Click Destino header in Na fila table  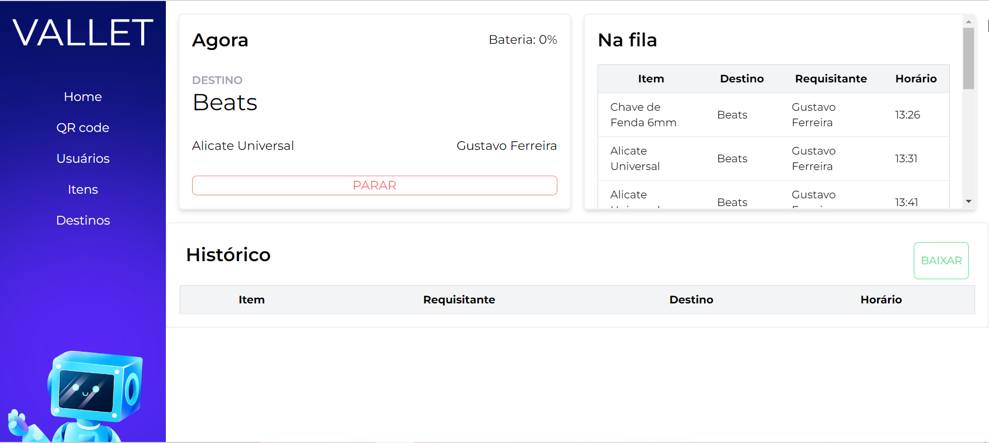pos(742,79)
